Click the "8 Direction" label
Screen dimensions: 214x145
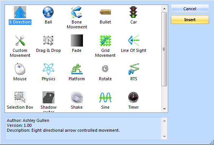20,22
